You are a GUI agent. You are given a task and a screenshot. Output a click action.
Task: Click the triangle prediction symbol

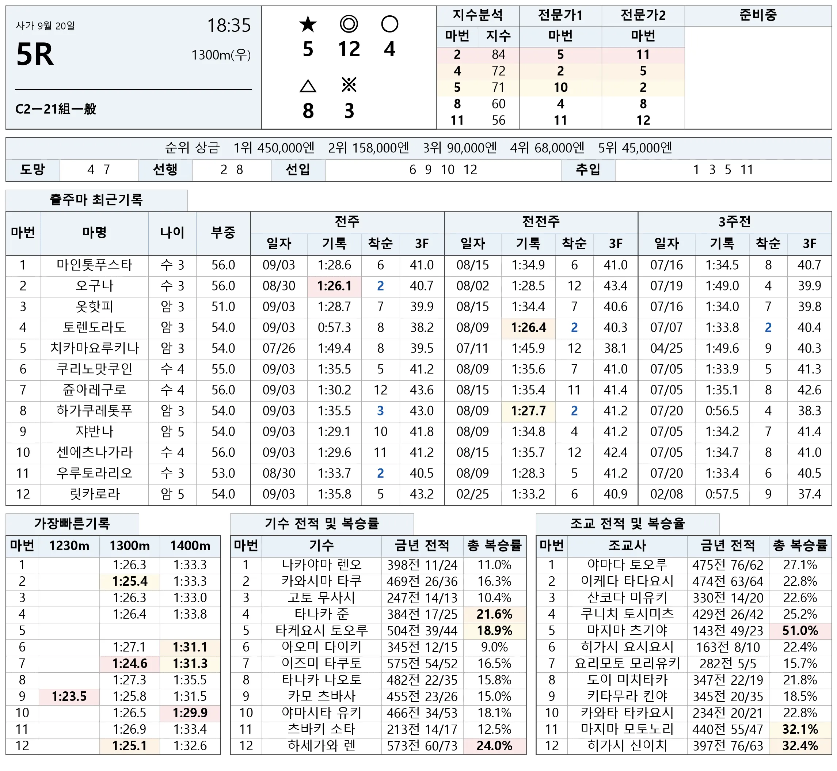[308, 86]
